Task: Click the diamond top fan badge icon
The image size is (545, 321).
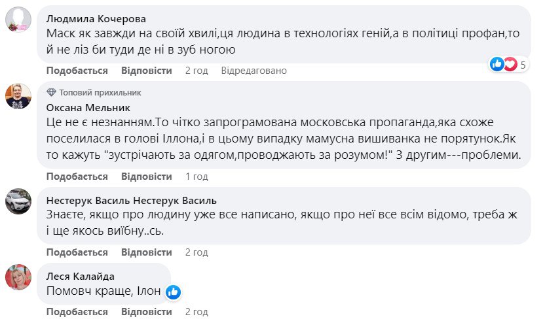Action: pyautogui.click(x=52, y=93)
